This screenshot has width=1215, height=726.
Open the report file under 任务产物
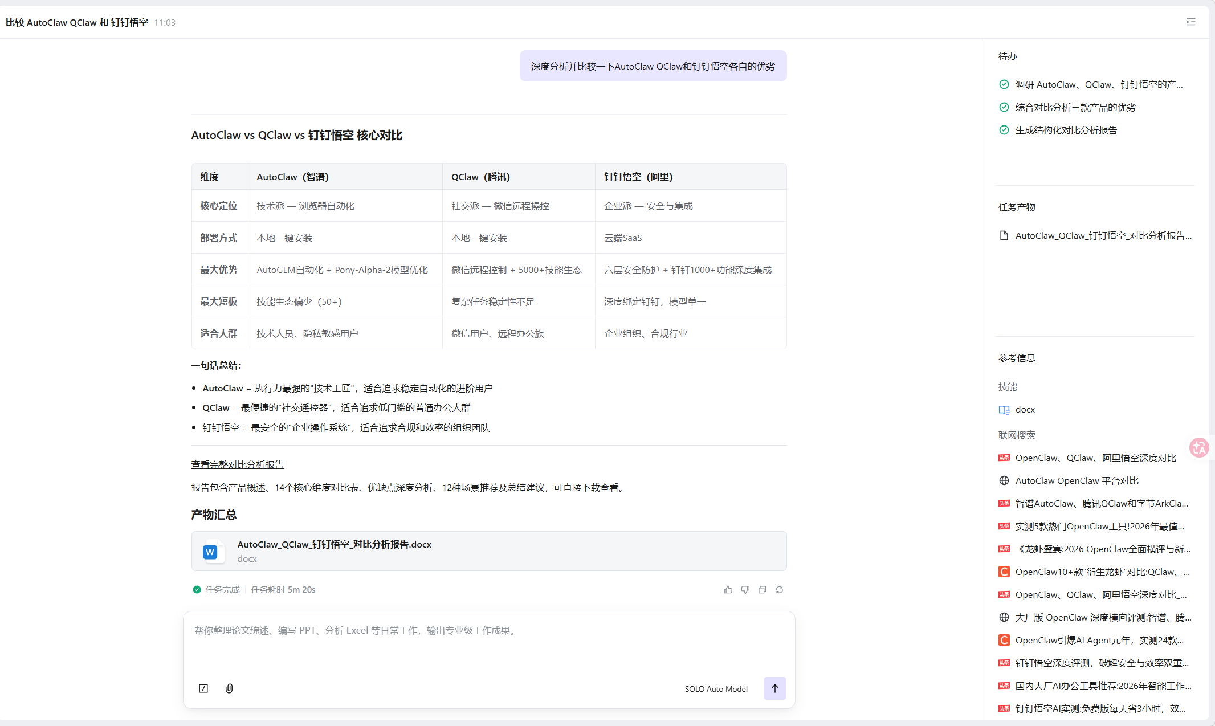1103,236
